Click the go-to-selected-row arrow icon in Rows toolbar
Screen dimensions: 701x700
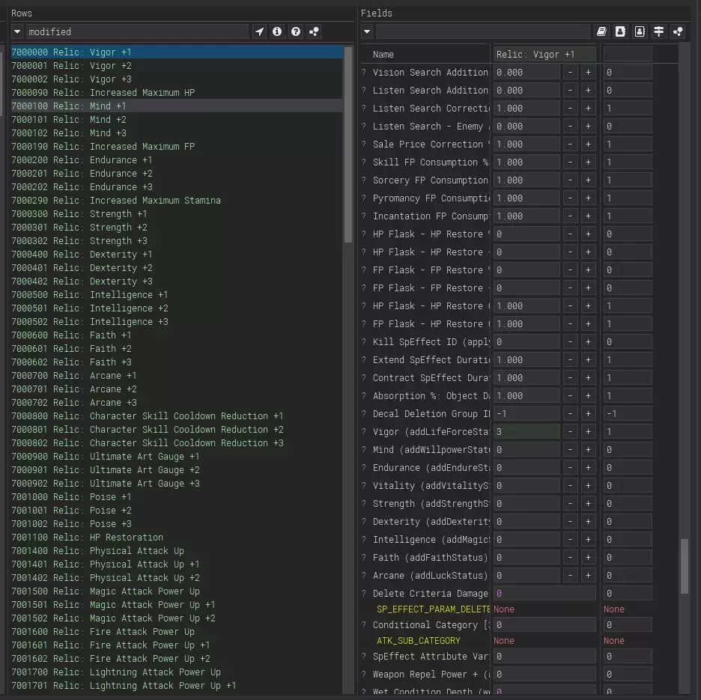point(259,31)
